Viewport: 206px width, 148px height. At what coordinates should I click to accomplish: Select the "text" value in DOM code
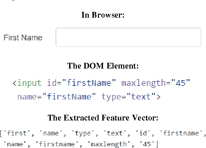click(140, 97)
